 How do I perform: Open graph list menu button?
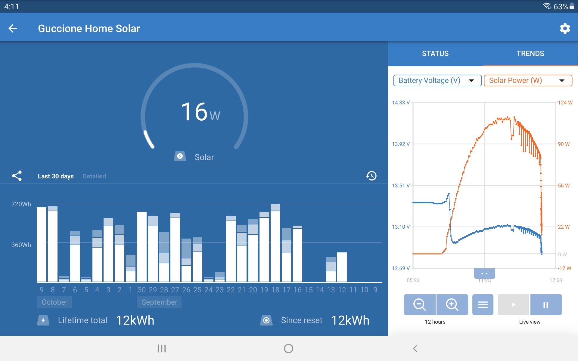coord(483,305)
